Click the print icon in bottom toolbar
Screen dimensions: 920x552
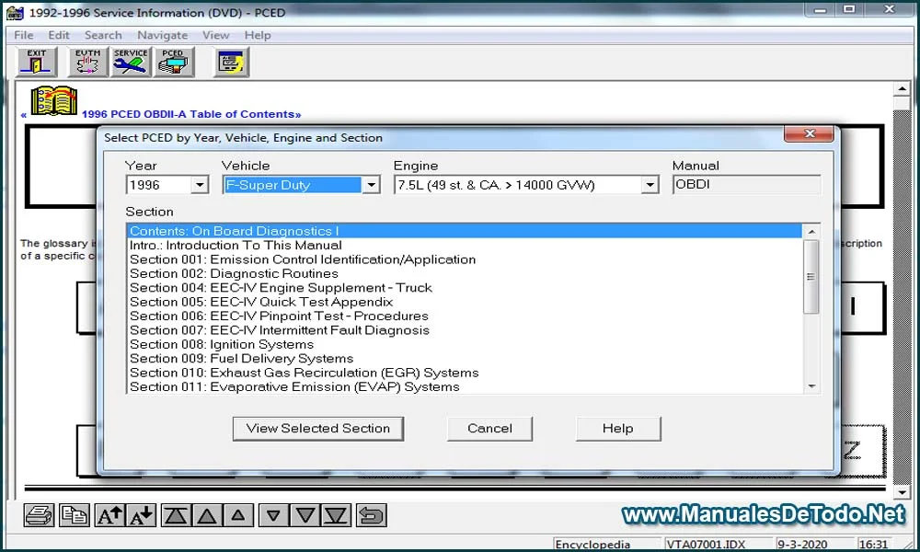40,515
